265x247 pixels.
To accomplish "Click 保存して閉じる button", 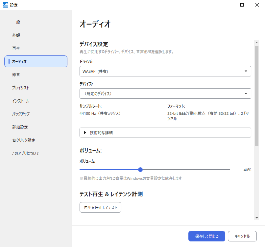I will (207, 236).
